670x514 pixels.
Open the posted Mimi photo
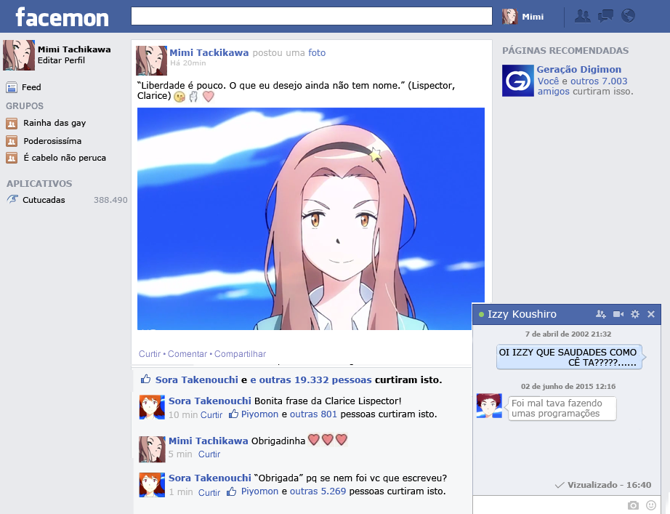pyautogui.click(x=310, y=219)
